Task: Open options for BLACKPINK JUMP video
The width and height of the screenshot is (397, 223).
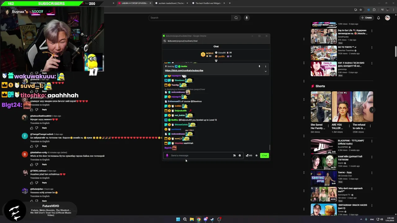Action: (372, 141)
